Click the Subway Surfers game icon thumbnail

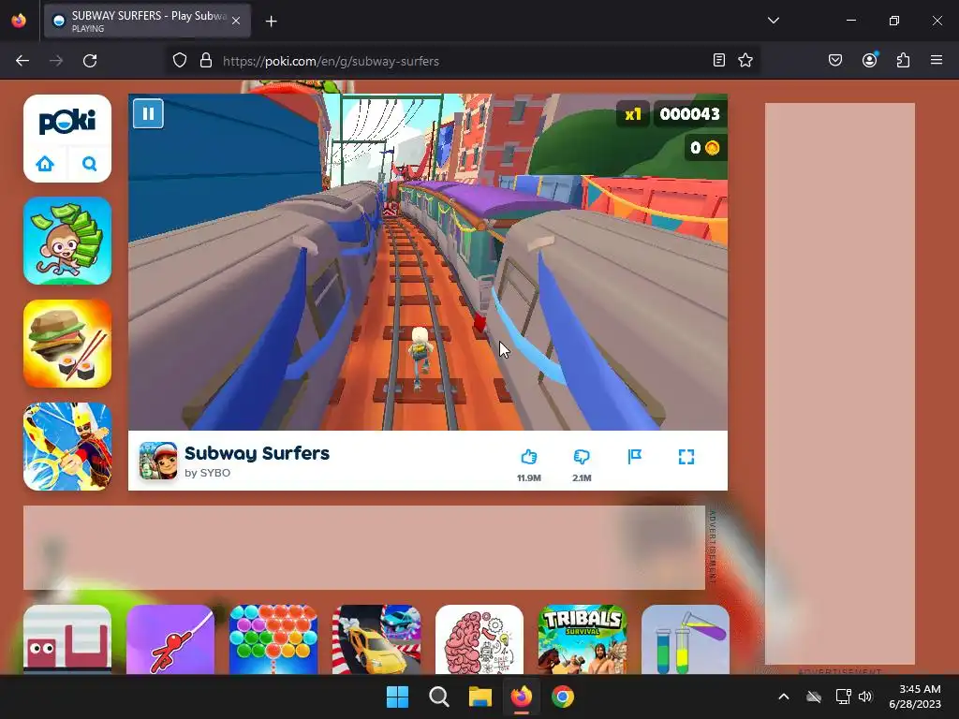pos(158,461)
